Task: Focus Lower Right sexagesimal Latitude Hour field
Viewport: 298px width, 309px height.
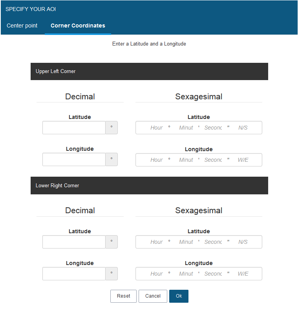Action: pyautogui.click(x=157, y=242)
